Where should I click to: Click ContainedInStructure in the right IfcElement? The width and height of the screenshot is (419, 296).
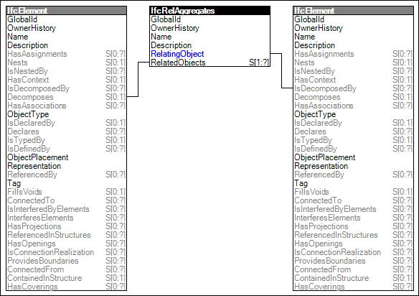[x=353, y=278]
